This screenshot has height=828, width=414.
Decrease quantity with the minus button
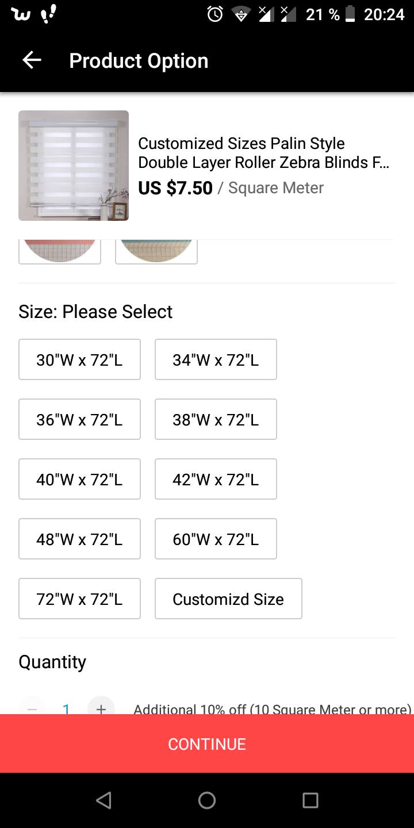click(x=32, y=708)
